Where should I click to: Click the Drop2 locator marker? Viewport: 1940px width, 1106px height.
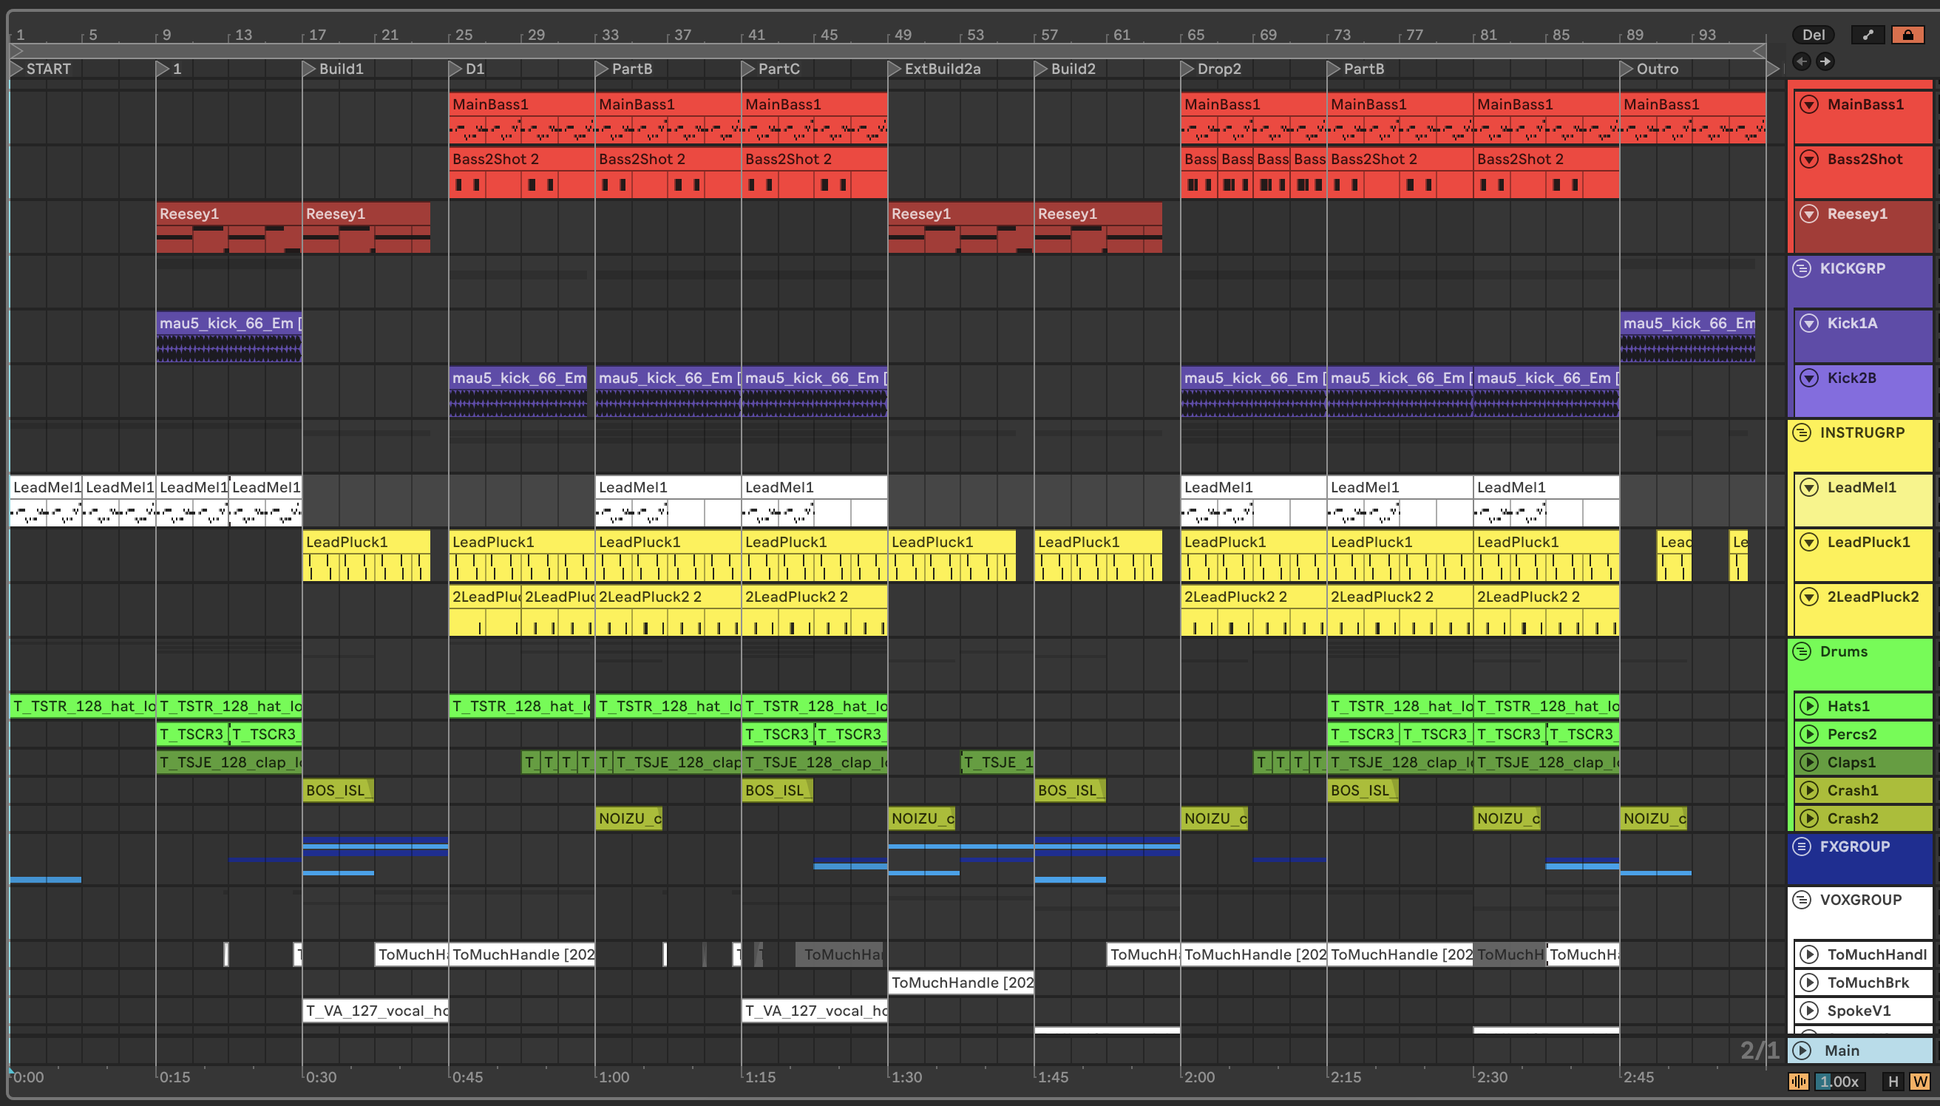point(1212,68)
